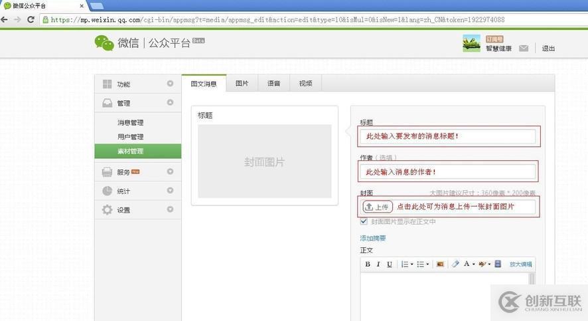Click the browser forward arrow
588x321 pixels.
tap(17, 19)
